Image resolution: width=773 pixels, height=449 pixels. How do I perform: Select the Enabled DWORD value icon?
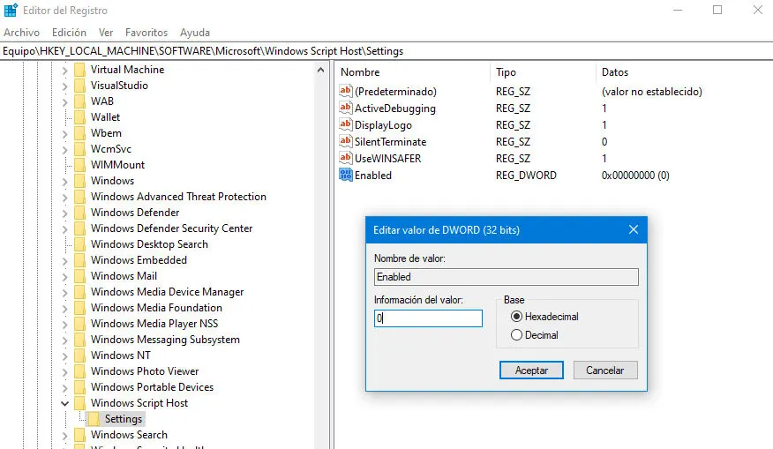click(x=346, y=175)
